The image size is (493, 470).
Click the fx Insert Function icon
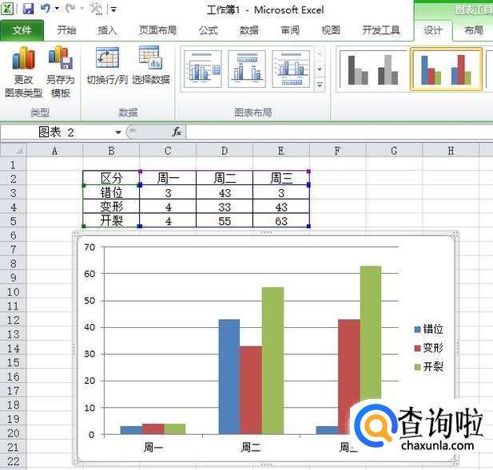pos(177,132)
